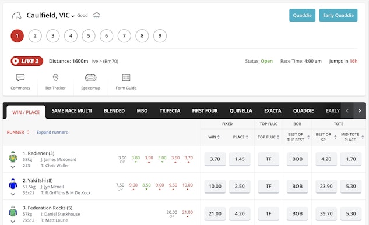The image size is (369, 225).
Task: Sort by BEST OF THE BEST column
Action: point(298,137)
